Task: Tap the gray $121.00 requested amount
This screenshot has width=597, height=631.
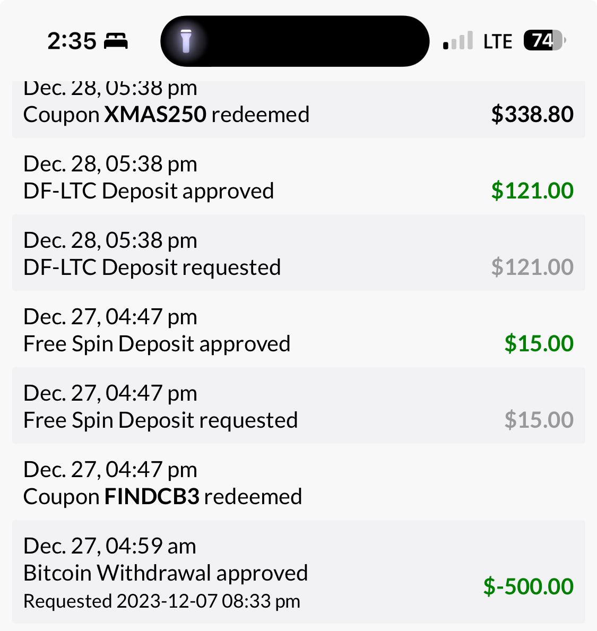Action: (532, 267)
